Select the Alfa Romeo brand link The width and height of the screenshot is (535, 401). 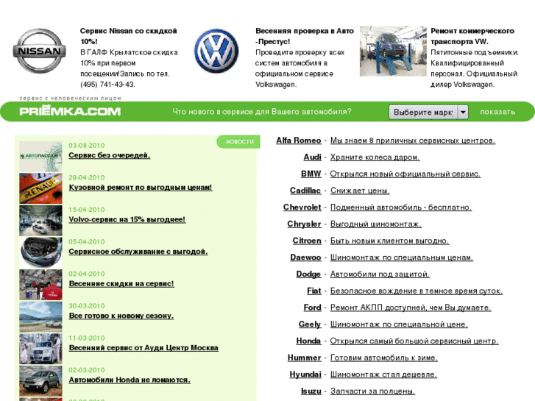(299, 141)
